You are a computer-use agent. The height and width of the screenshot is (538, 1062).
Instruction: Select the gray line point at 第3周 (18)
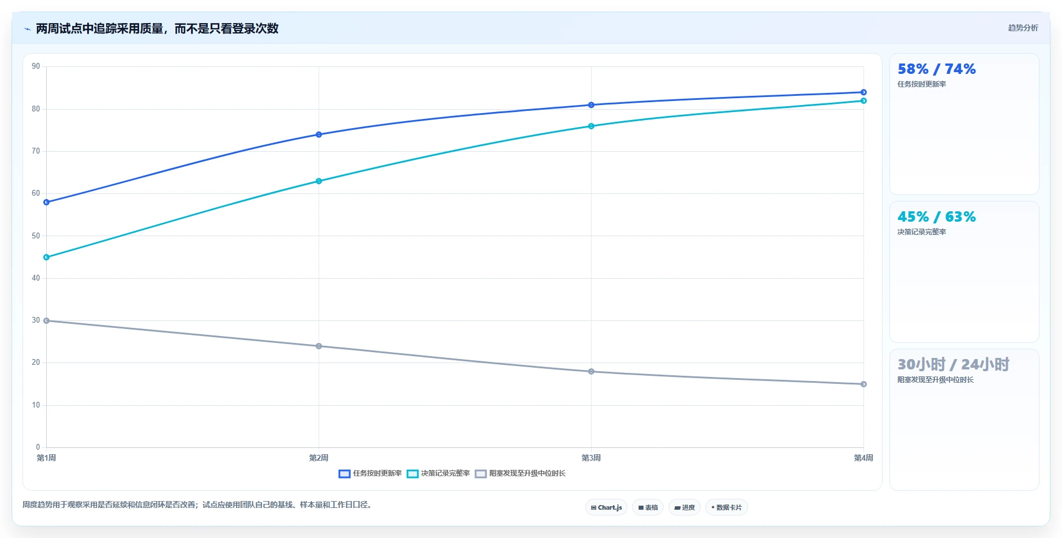[x=591, y=372]
